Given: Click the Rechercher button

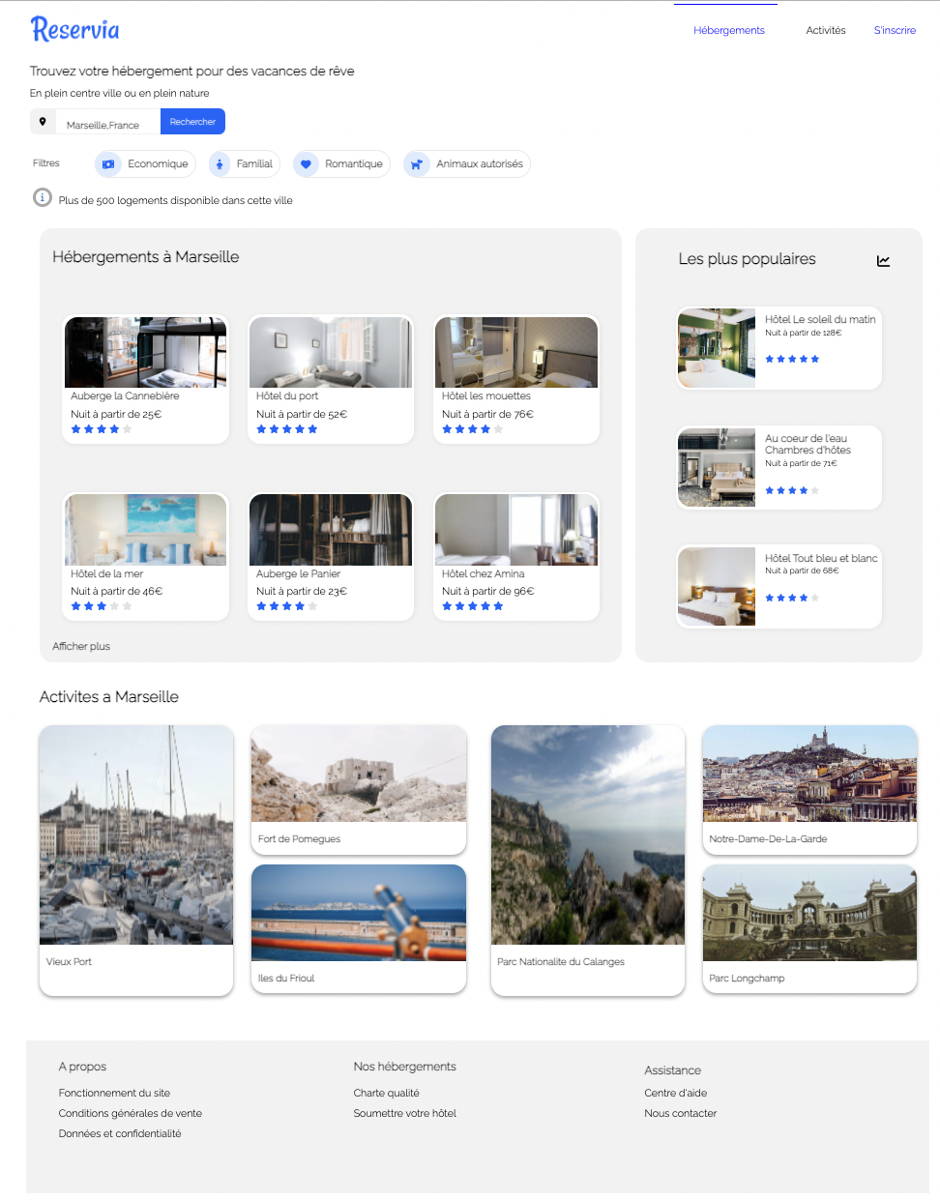Looking at the screenshot, I should [x=192, y=122].
